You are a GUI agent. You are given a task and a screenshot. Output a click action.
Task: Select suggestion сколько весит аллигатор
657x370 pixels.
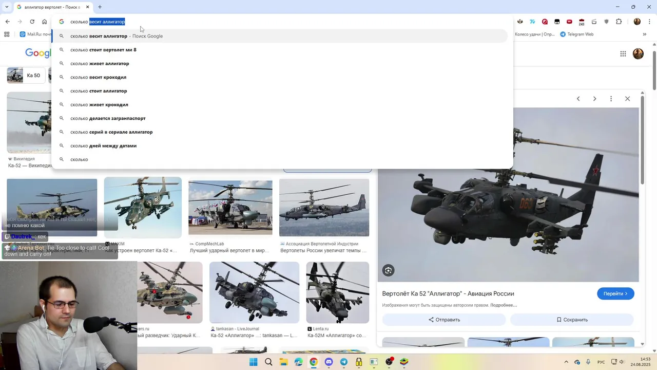coord(279,36)
